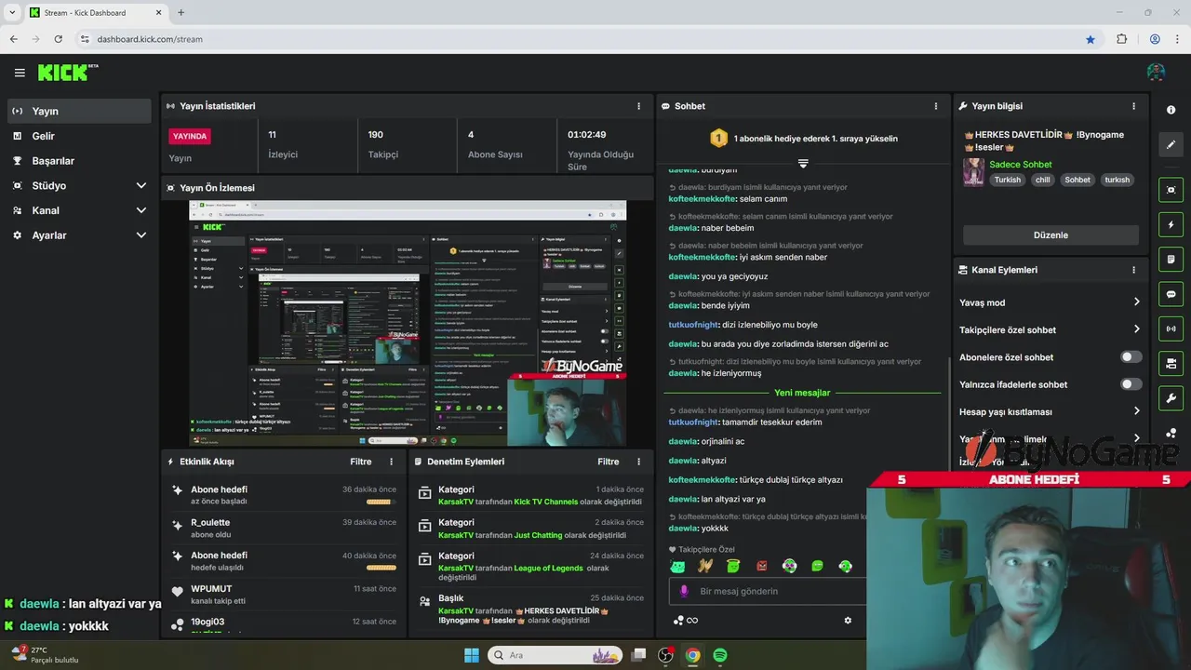Image resolution: width=1191 pixels, height=670 pixels.
Task: Bookmark page with the star icon
Action: point(1091,39)
